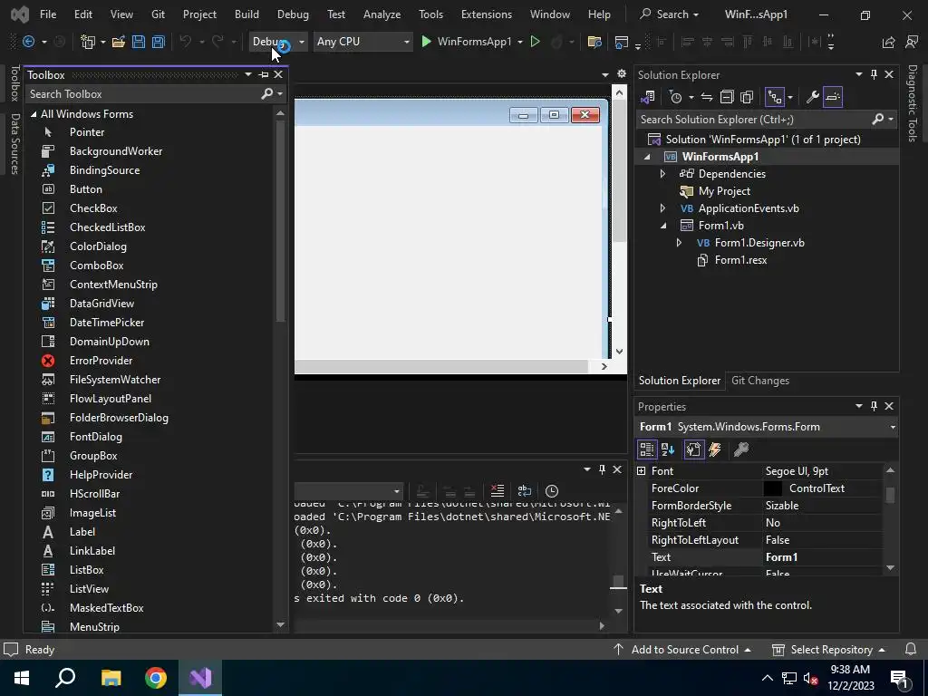Click the New Project icon in toolbar
The height and width of the screenshot is (696, 928).
tap(88, 42)
